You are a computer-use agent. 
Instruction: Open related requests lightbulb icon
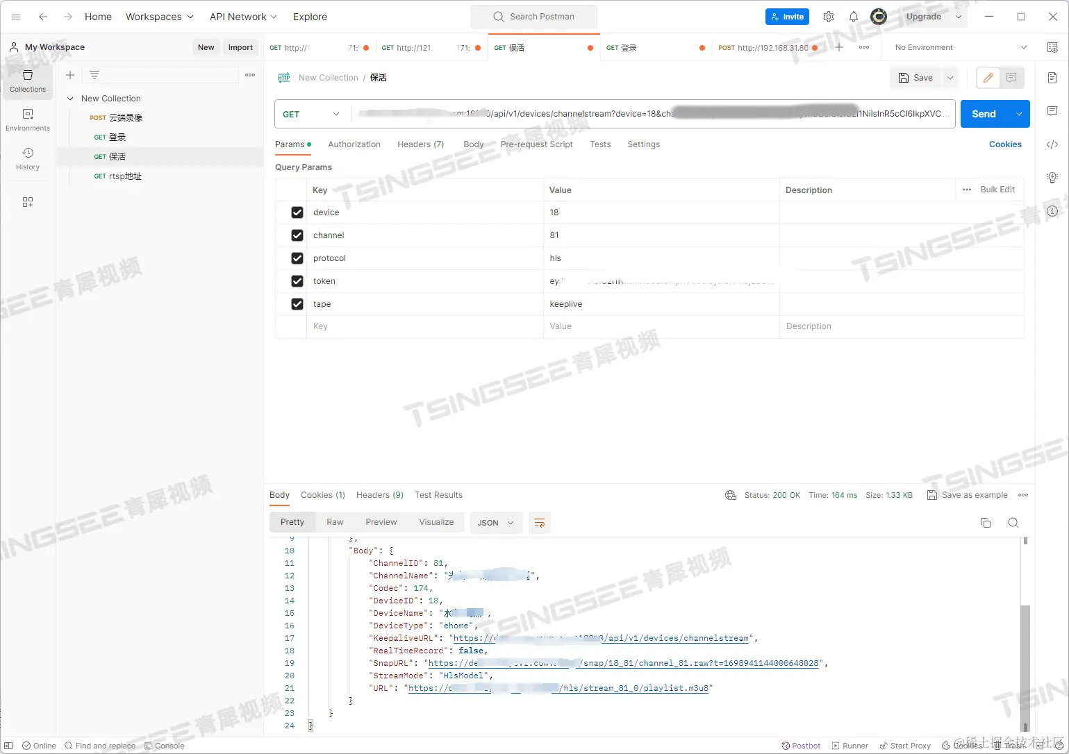pyautogui.click(x=1052, y=178)
